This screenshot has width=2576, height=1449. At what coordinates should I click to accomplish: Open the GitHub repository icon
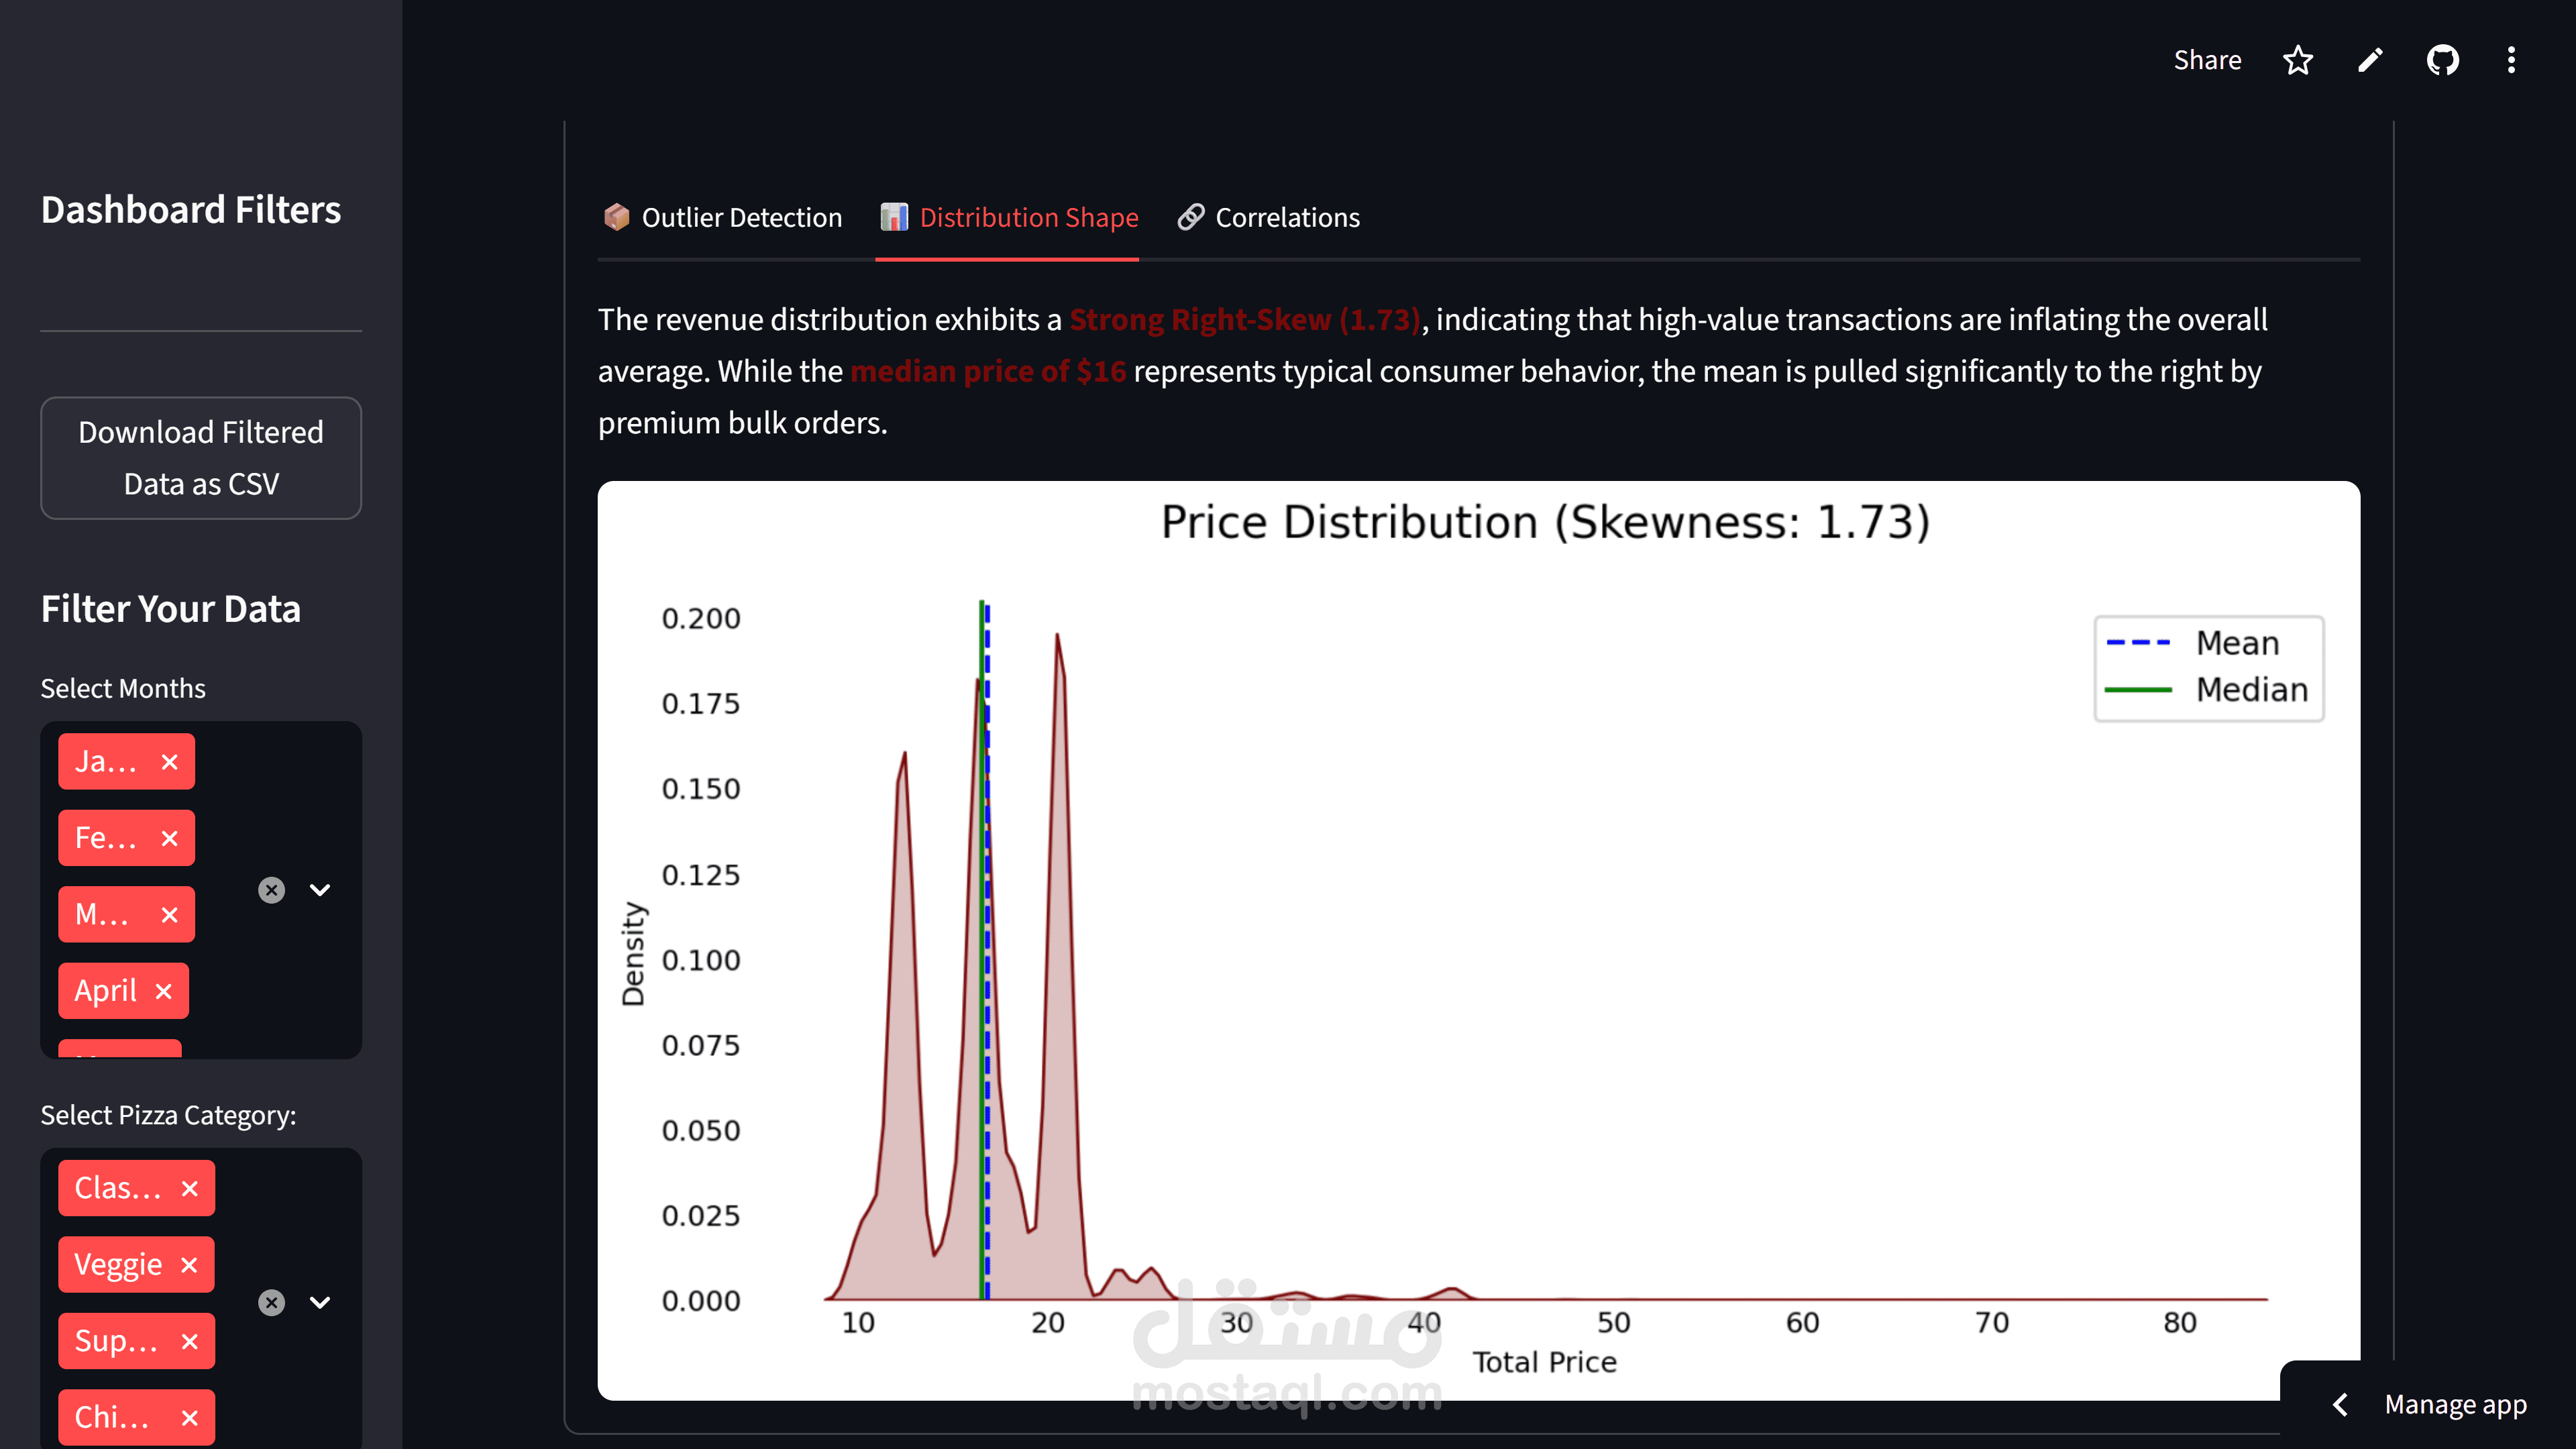tap(2442, 60)
